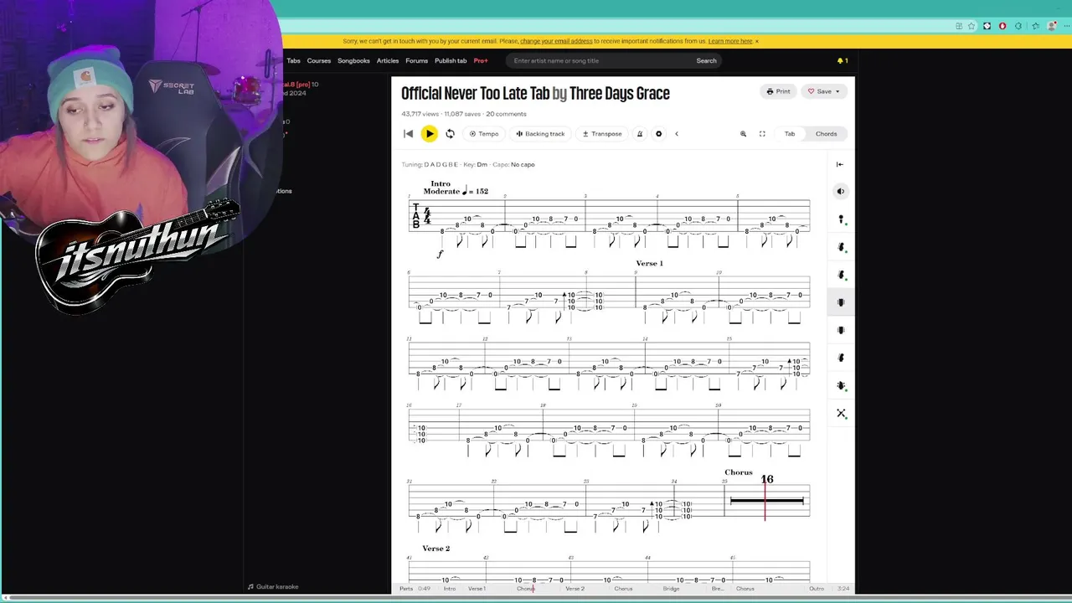The image size is (1072, 603).
Task: Click the Capo value No capo
Action: (523, 165)
